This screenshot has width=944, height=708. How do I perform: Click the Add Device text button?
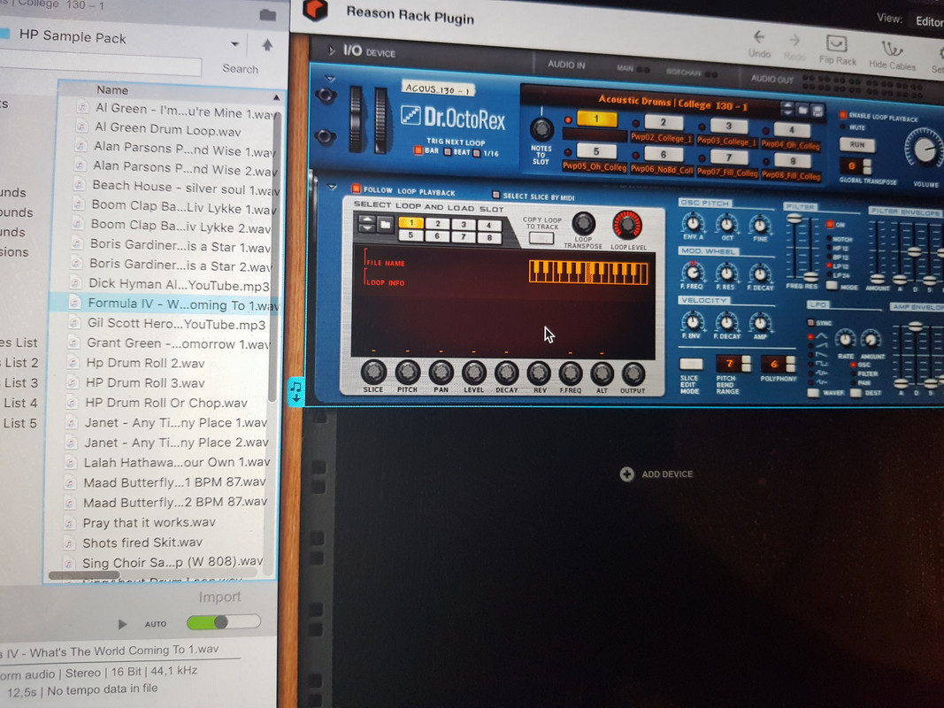pyautogui.click(x=667, y=474)
